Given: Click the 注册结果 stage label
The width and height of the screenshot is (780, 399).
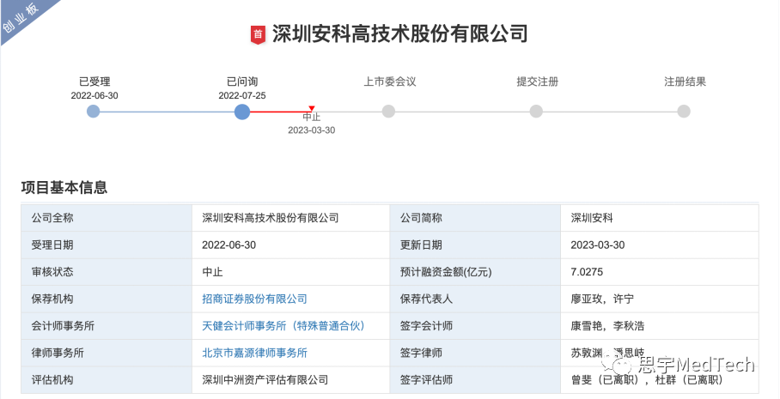Looking at the screenshot, I should (685, 82).
